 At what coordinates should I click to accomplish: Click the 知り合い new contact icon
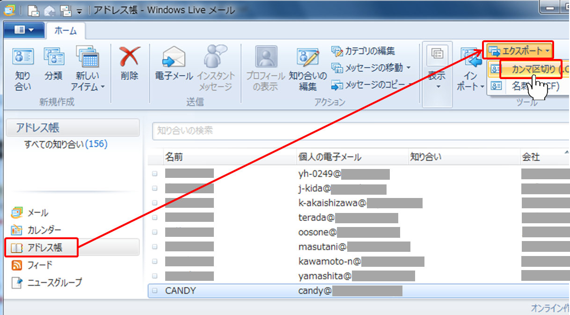22,58
